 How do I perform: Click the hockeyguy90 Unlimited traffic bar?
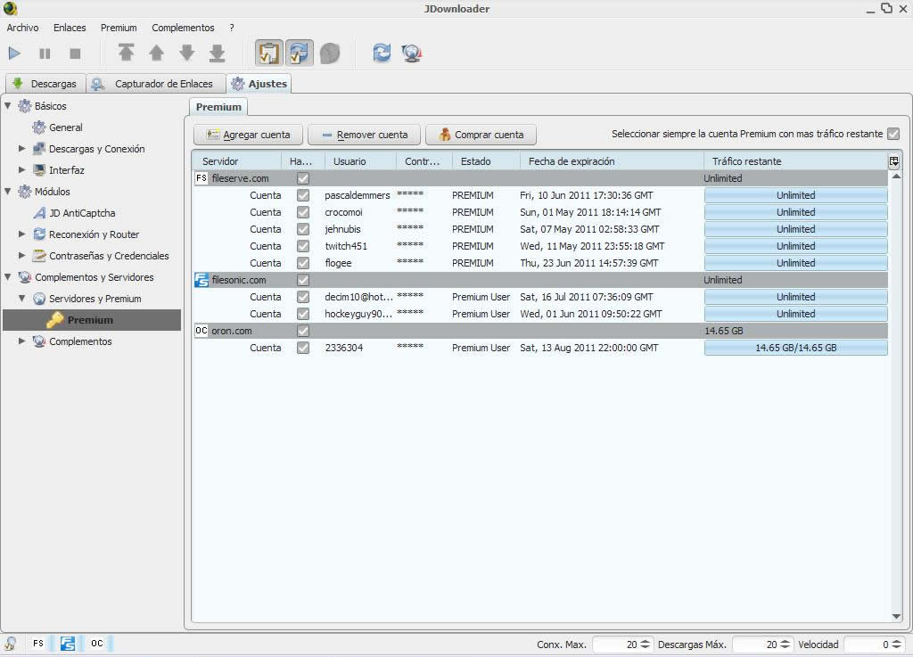(796, 315)
